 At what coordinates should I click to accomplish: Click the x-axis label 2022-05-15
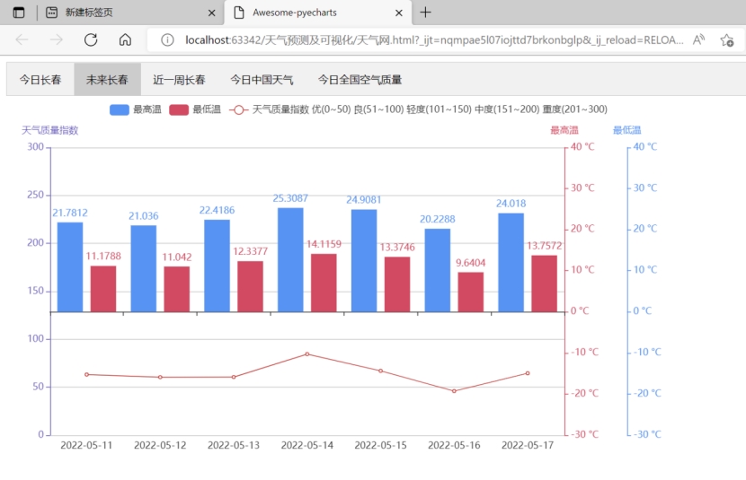(x=380, y=445)
